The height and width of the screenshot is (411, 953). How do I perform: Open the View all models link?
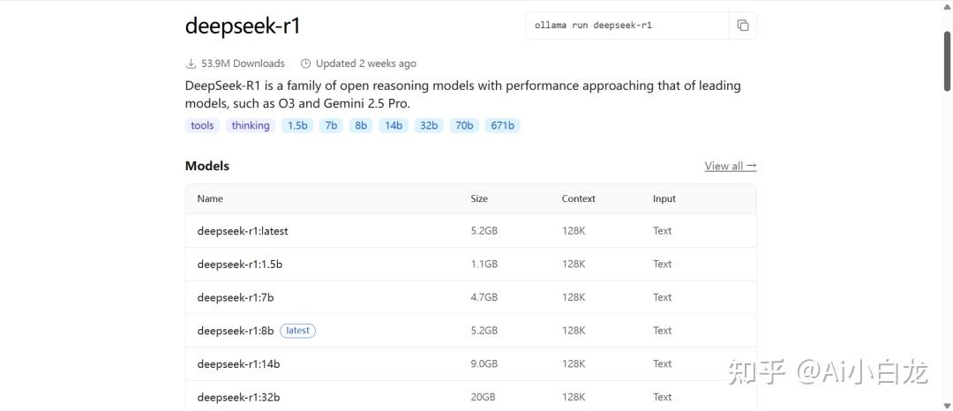[730, 166]
